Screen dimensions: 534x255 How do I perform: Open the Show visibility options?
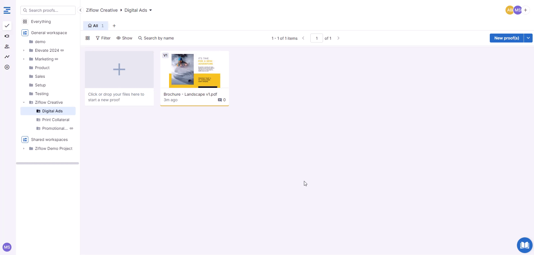(x=124, y=38)
